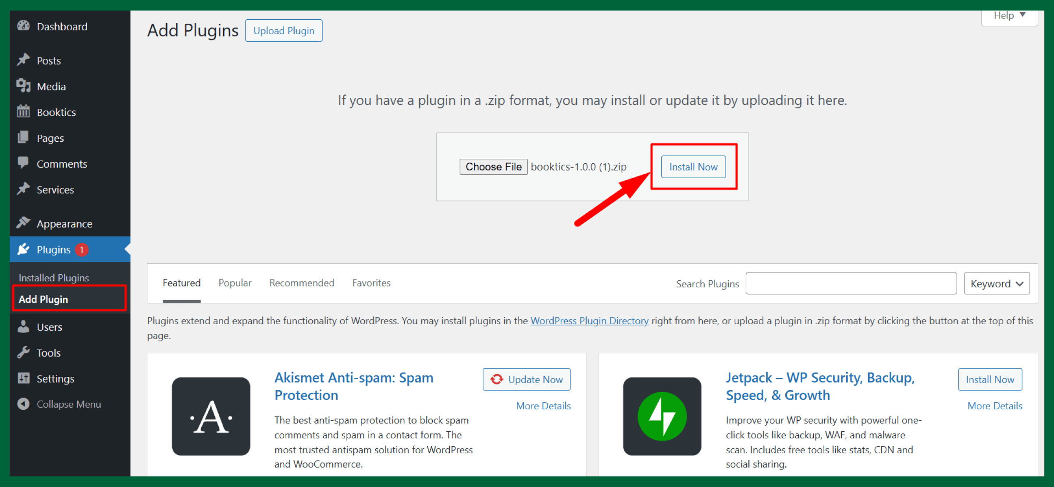Image resolution: width=1054 pixels, height=487 pixels.
Task: Open the Comments menu item
Action: point(70,164)
